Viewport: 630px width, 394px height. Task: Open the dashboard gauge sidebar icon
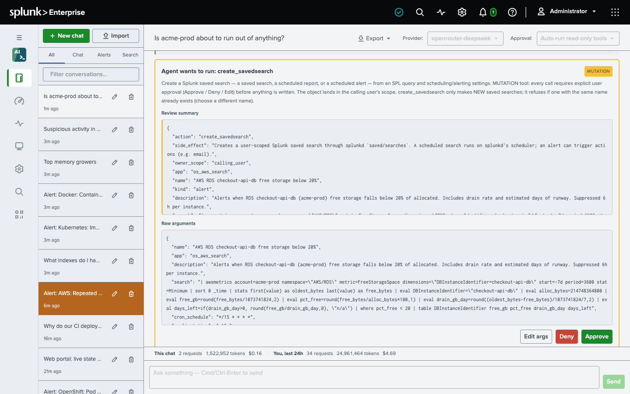pos(19,101)
